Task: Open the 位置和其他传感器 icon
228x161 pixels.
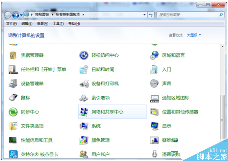Action: pyautogui.click(x=154, y=112)
